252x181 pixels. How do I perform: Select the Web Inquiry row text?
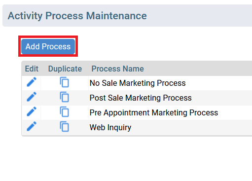(x=110, y=127)
